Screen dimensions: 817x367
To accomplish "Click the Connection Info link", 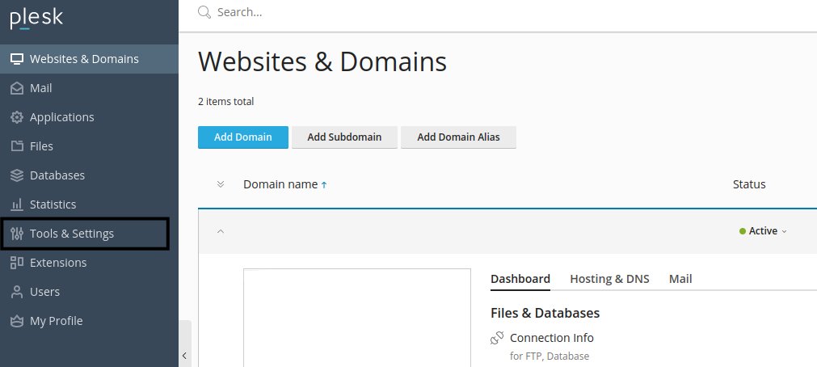I will tap(552, 338).
